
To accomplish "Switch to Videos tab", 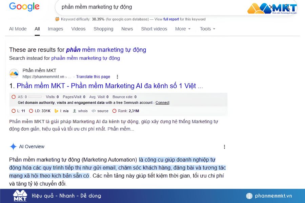I will [78, 29].
